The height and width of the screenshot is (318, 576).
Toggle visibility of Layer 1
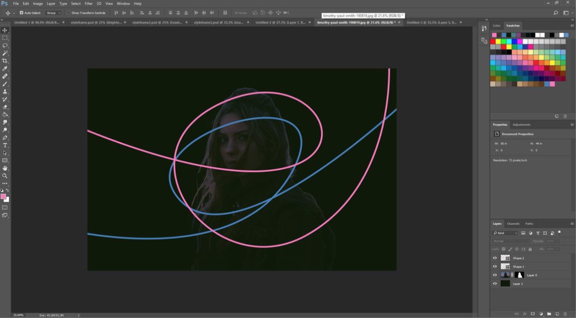(x=495, y=283)
